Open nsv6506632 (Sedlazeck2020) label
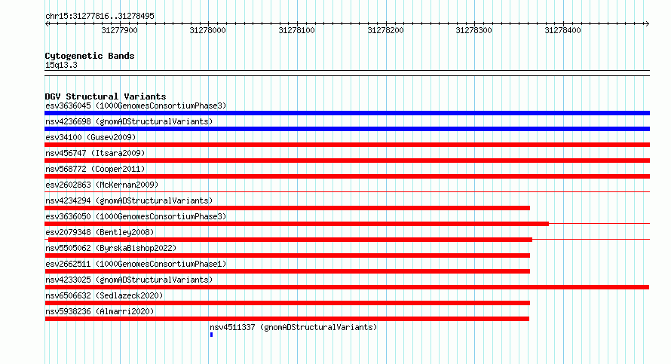Image resolution: width=671 pixels, height=364 pixels. click(104, 295)
